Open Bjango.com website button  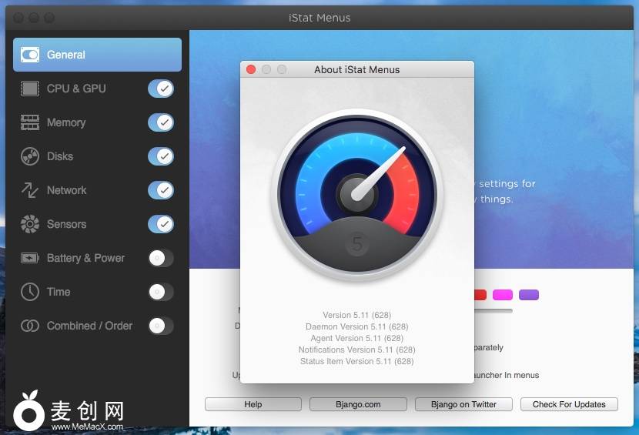coord(358,404)
